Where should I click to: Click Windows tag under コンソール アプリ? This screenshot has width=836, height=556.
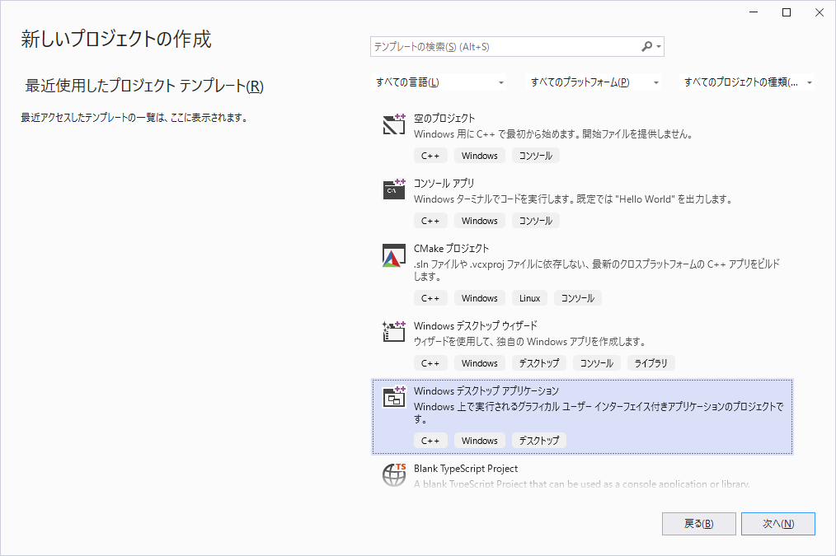click(479, 221)
